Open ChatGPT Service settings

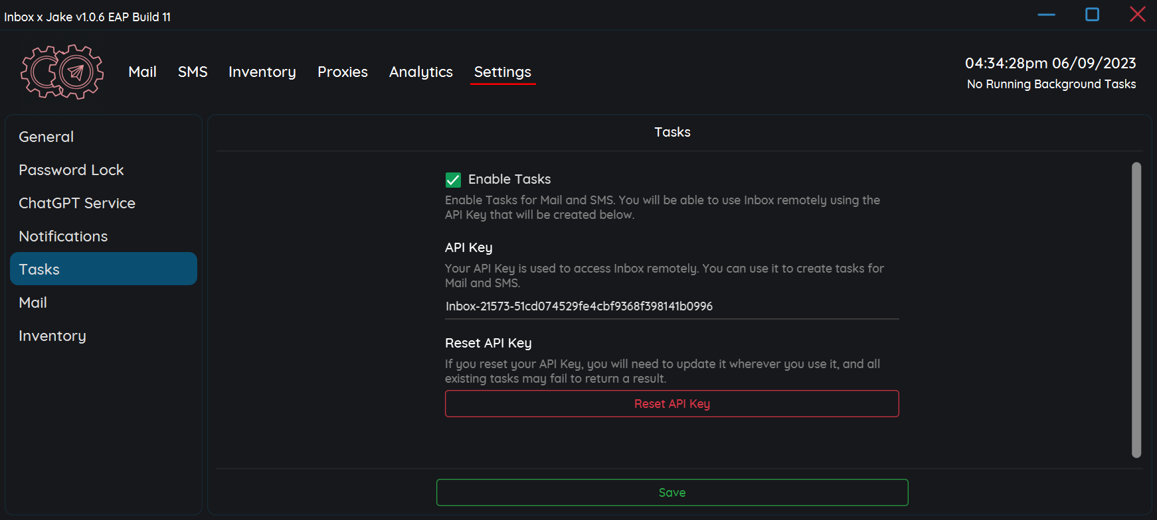click(x=77, y=203)
